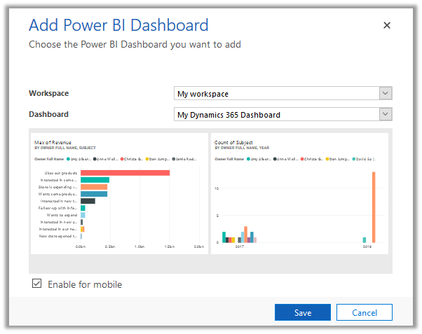The width and height of the screenshot is (422, 334).
Task: Click the My Dynamics 365 Dashboard field
Action: (x=276, y=114)
